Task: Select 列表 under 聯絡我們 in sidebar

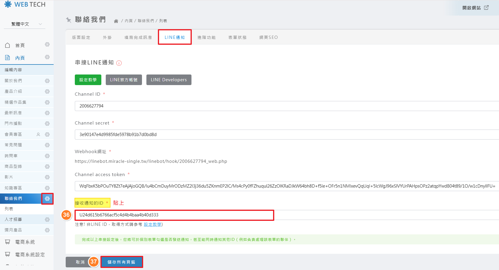Action: click(9, 209)
